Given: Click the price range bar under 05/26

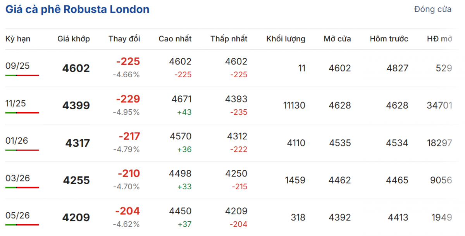Looking at the screenshot, I should pyautogui.click(x=22, y=224).
